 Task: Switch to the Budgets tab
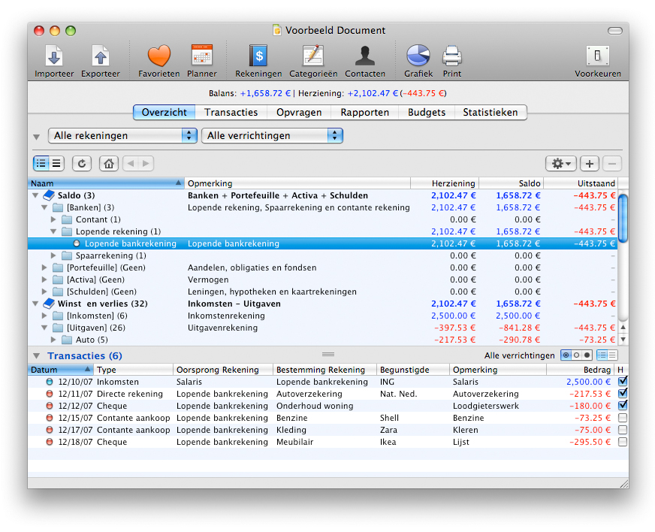coord(427,112)
